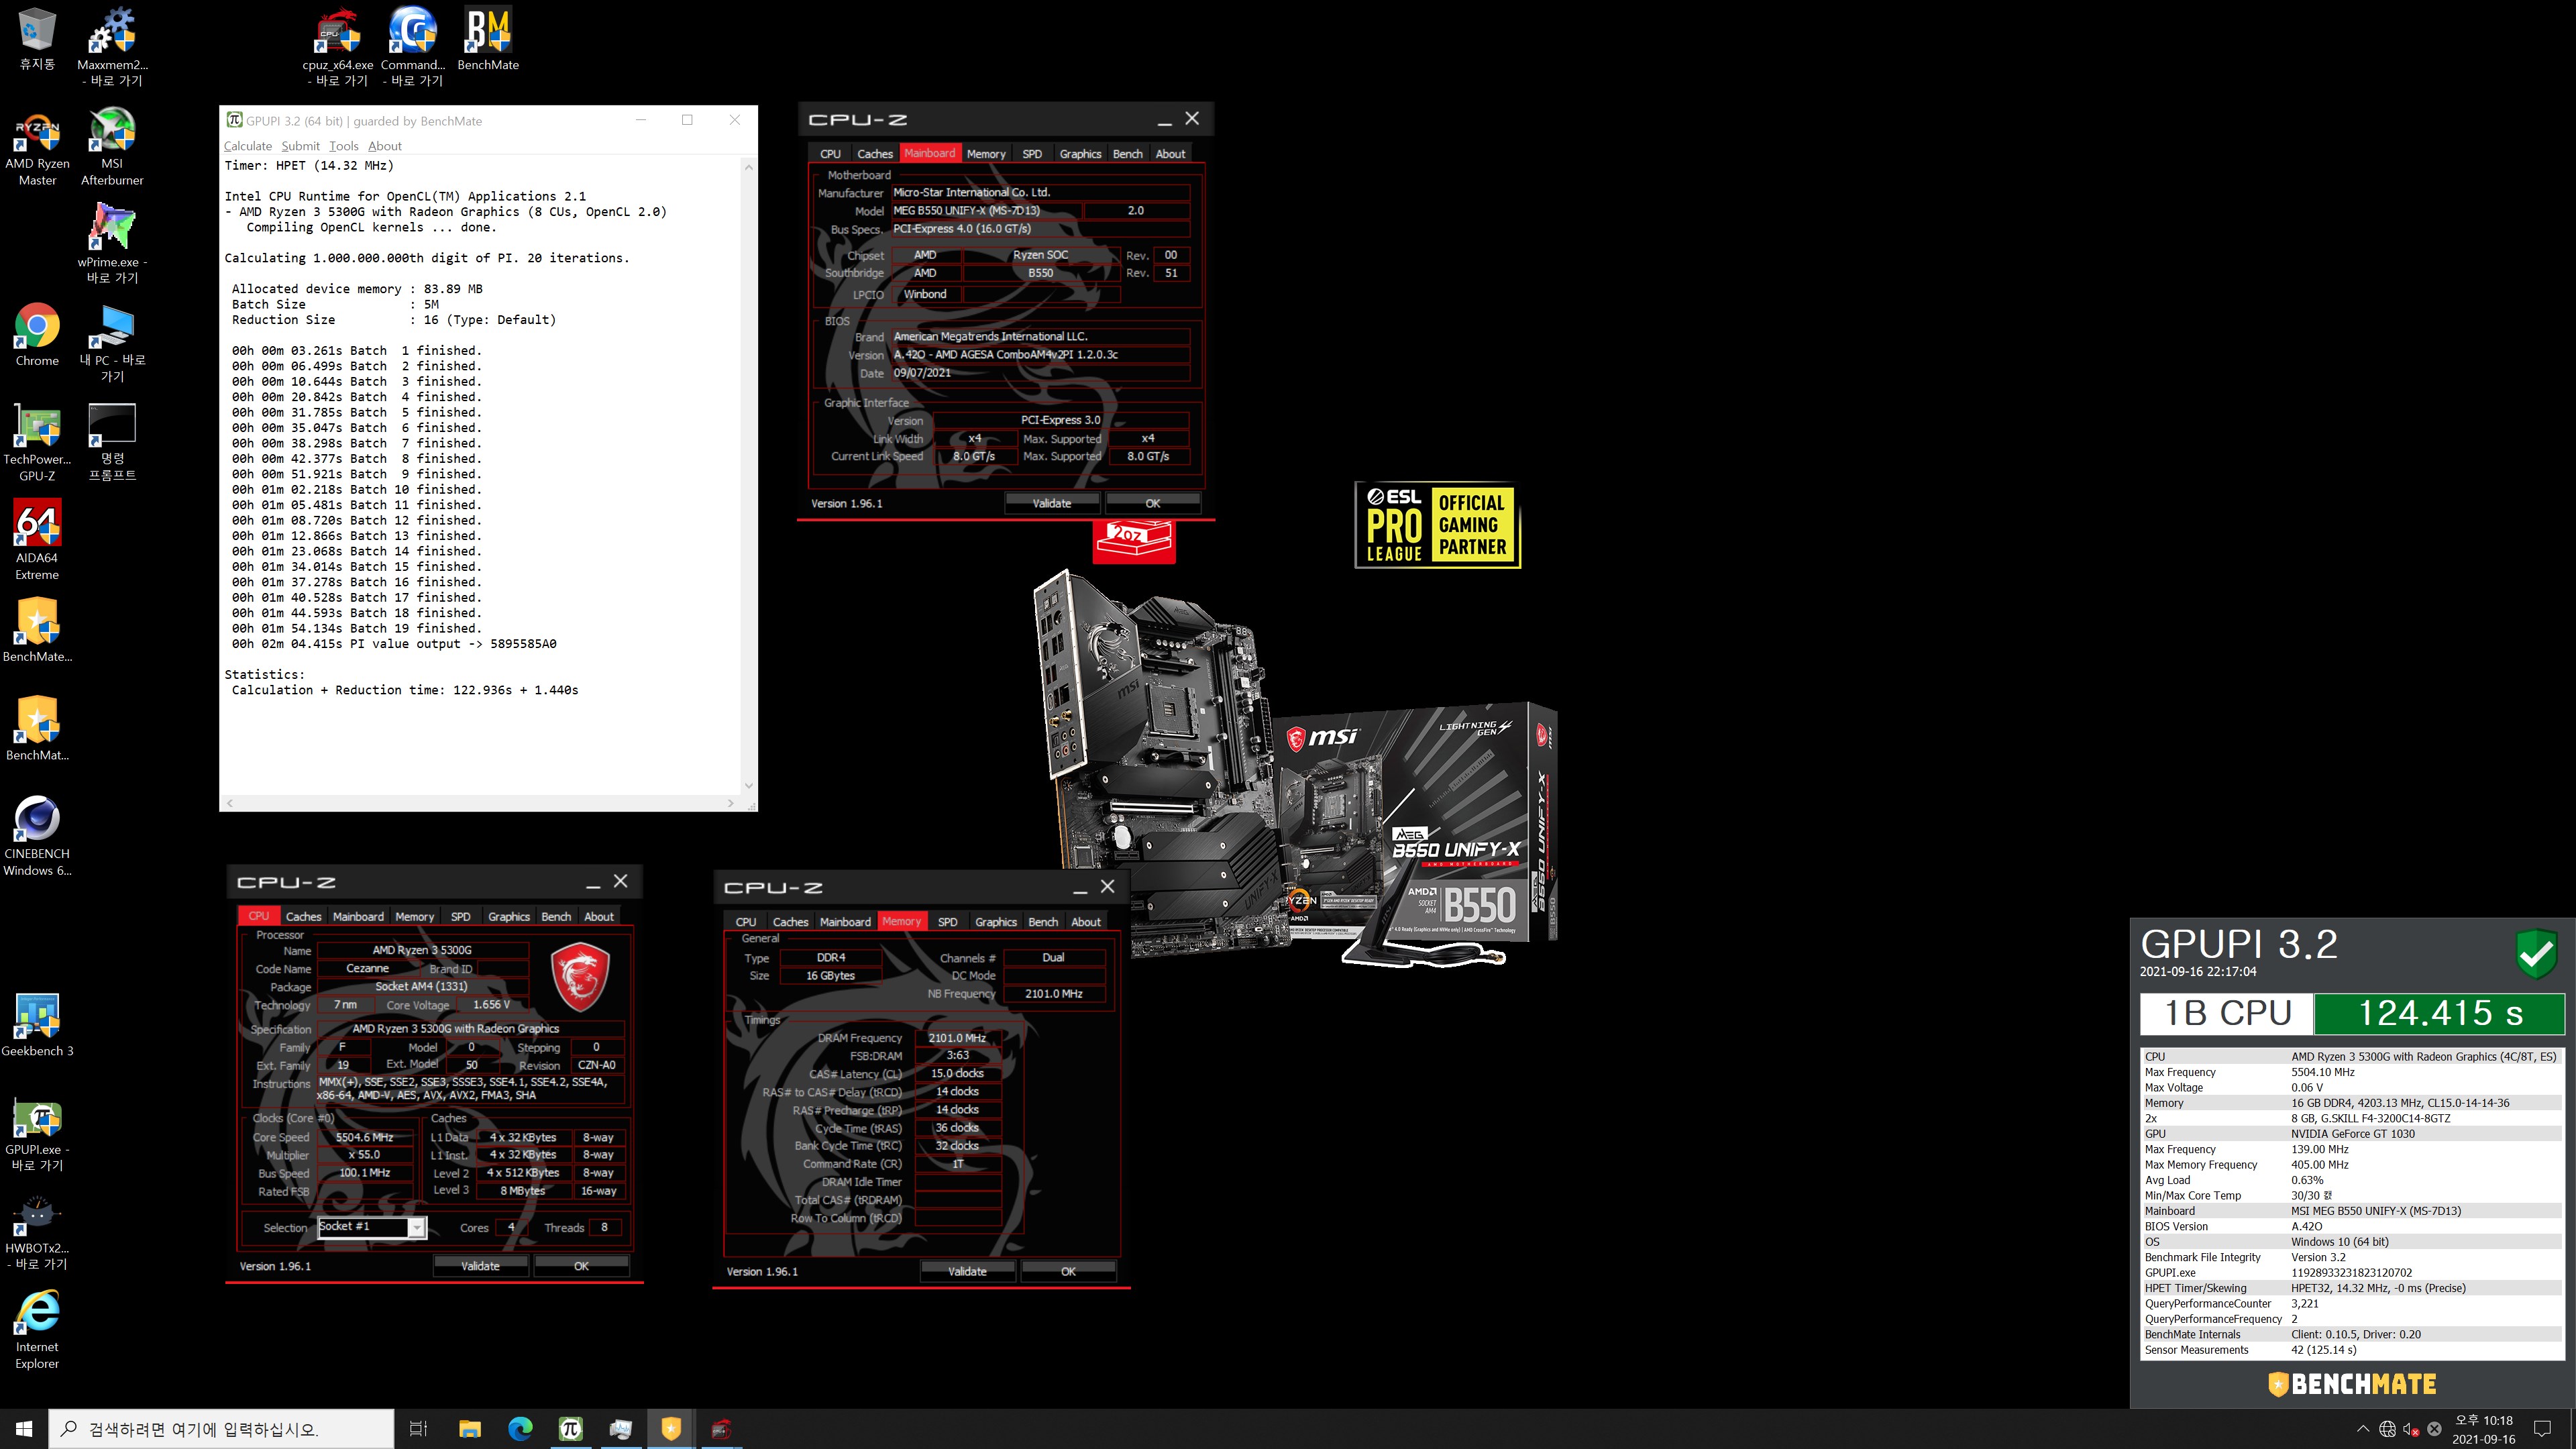Click the Windows Start button
This screenshot has height=1449, width=2576.
(x=24, y=1429)
